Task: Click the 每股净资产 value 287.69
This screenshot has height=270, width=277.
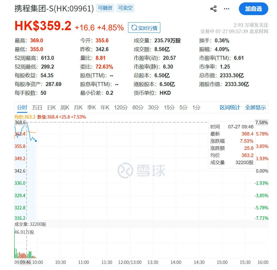Action: [53, 84]
